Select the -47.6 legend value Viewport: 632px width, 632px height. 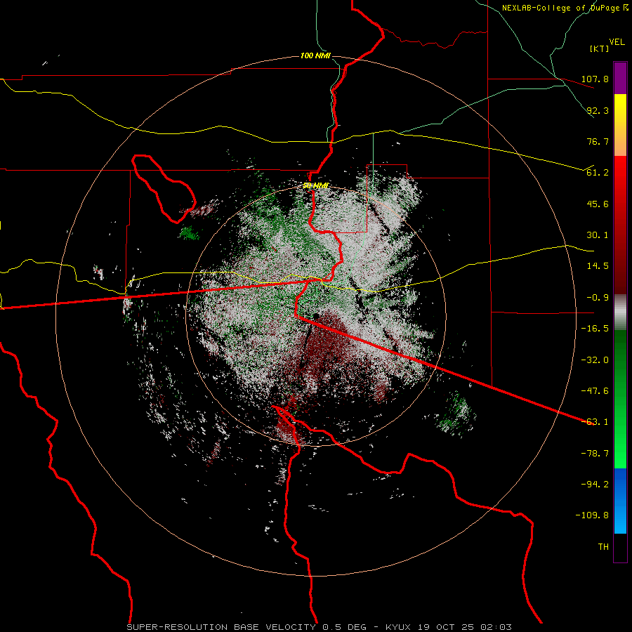pos(595,391)
